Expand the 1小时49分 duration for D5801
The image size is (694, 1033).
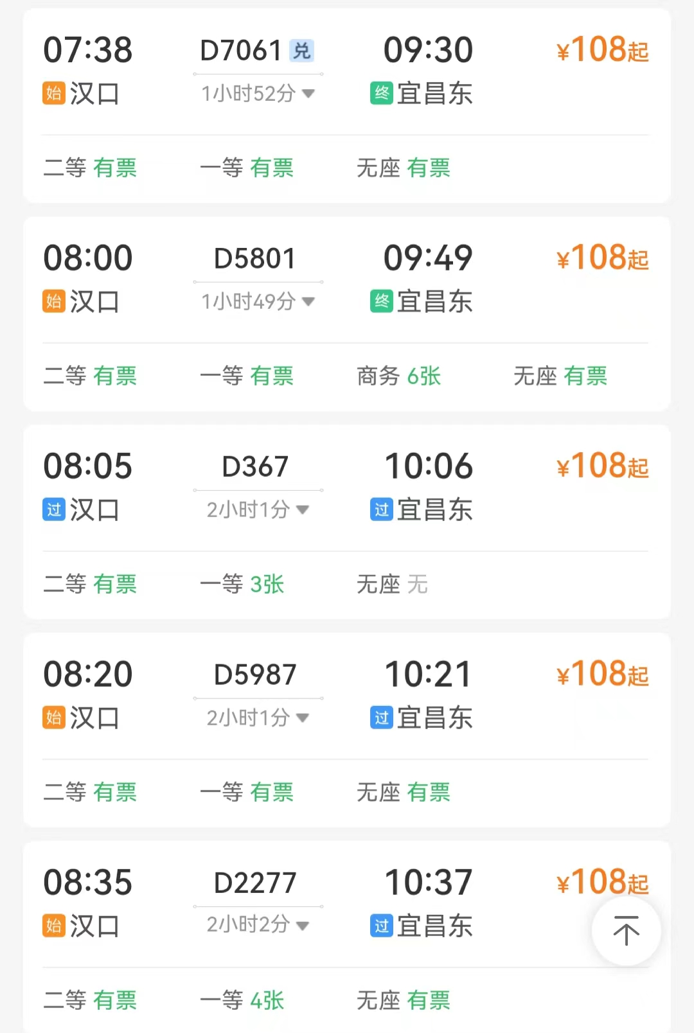258,301
